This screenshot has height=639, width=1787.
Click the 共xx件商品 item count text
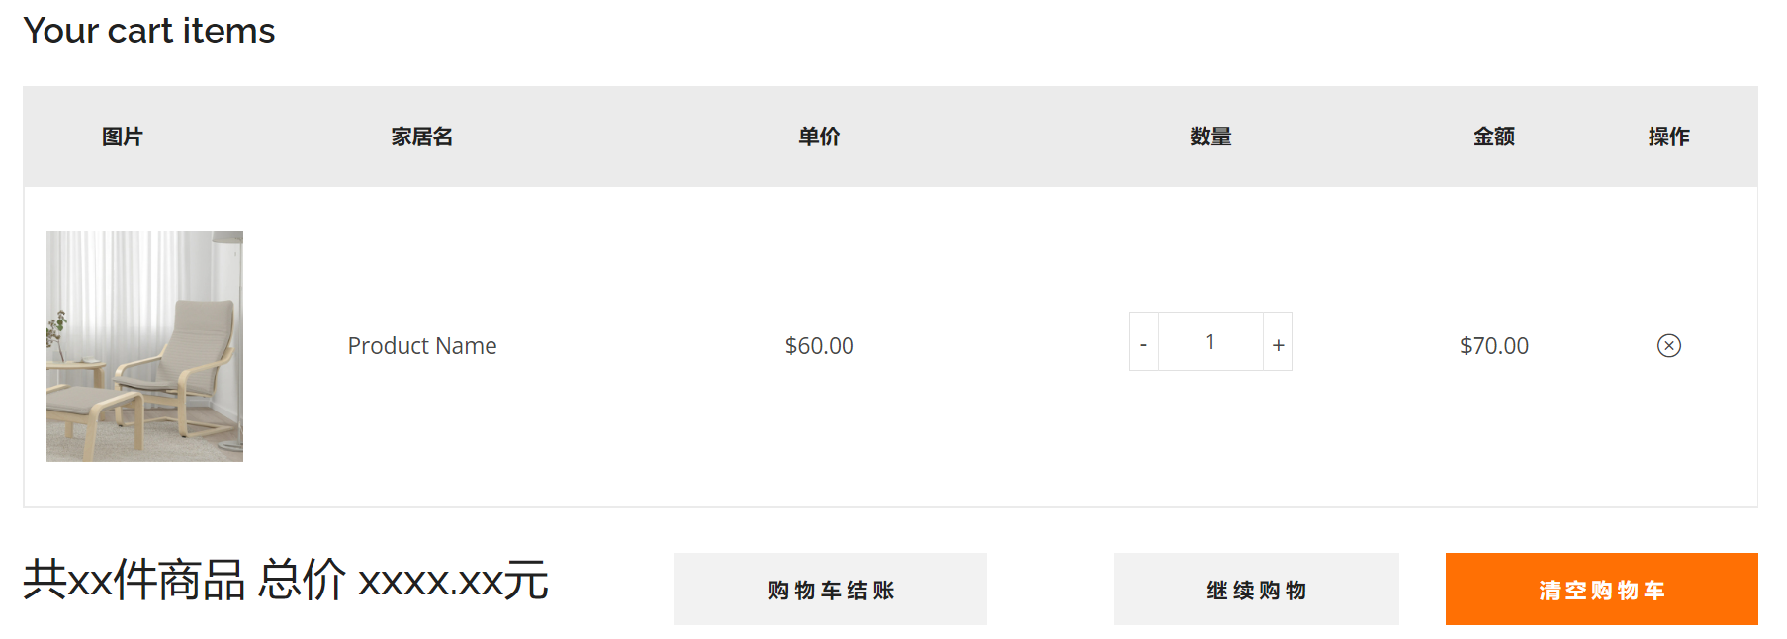[134, 581]
